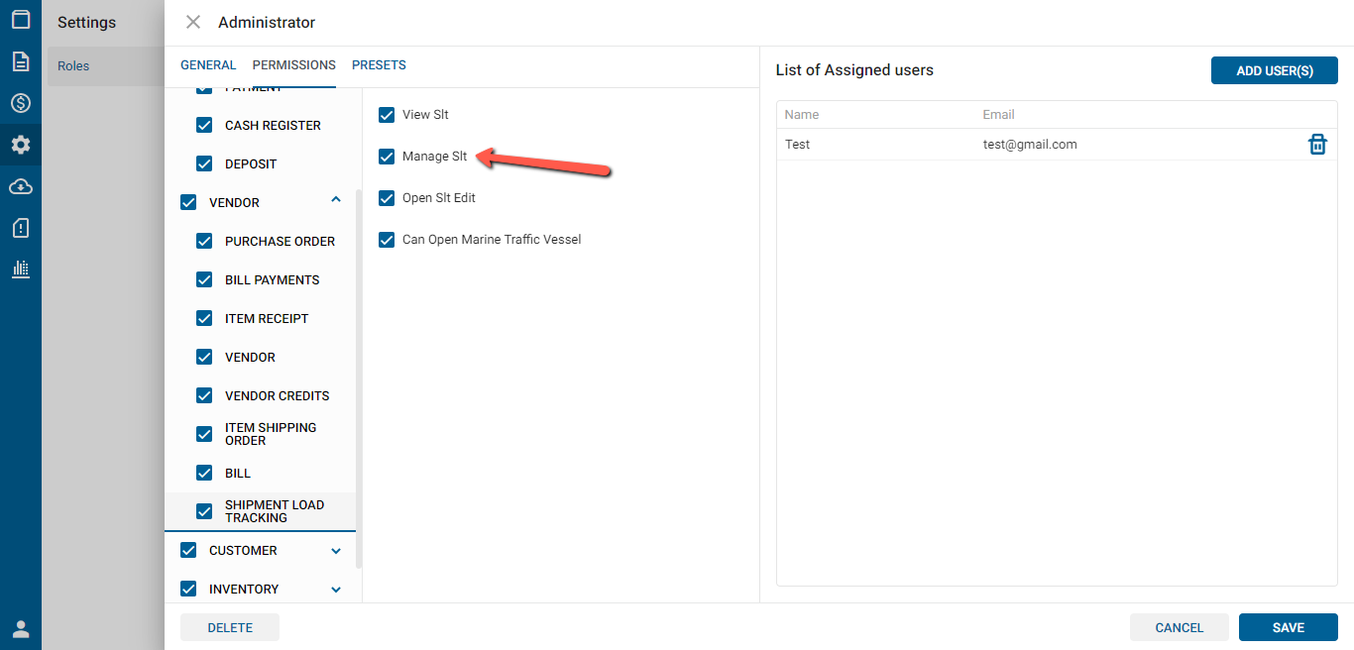
Task: Close the Administrator panel with X
Action: coord(193,22)
